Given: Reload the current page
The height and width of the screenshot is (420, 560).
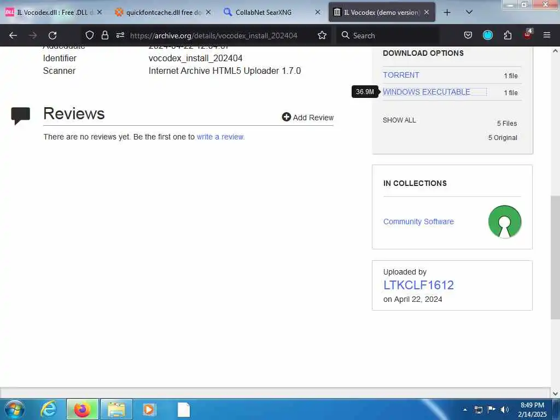Looking at the screenshot, I should pyautogui.click(x=52, y=36).
